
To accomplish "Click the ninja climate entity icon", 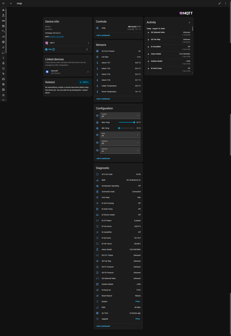I will 97,28.
